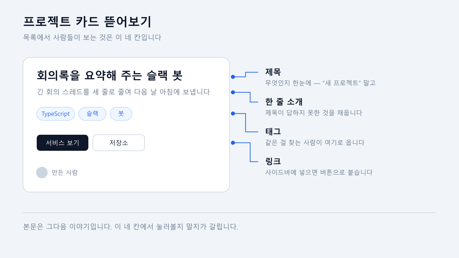
Task: Click the blue callout dot for 제목
Action: pyautogui.click(x=233, y=77)
